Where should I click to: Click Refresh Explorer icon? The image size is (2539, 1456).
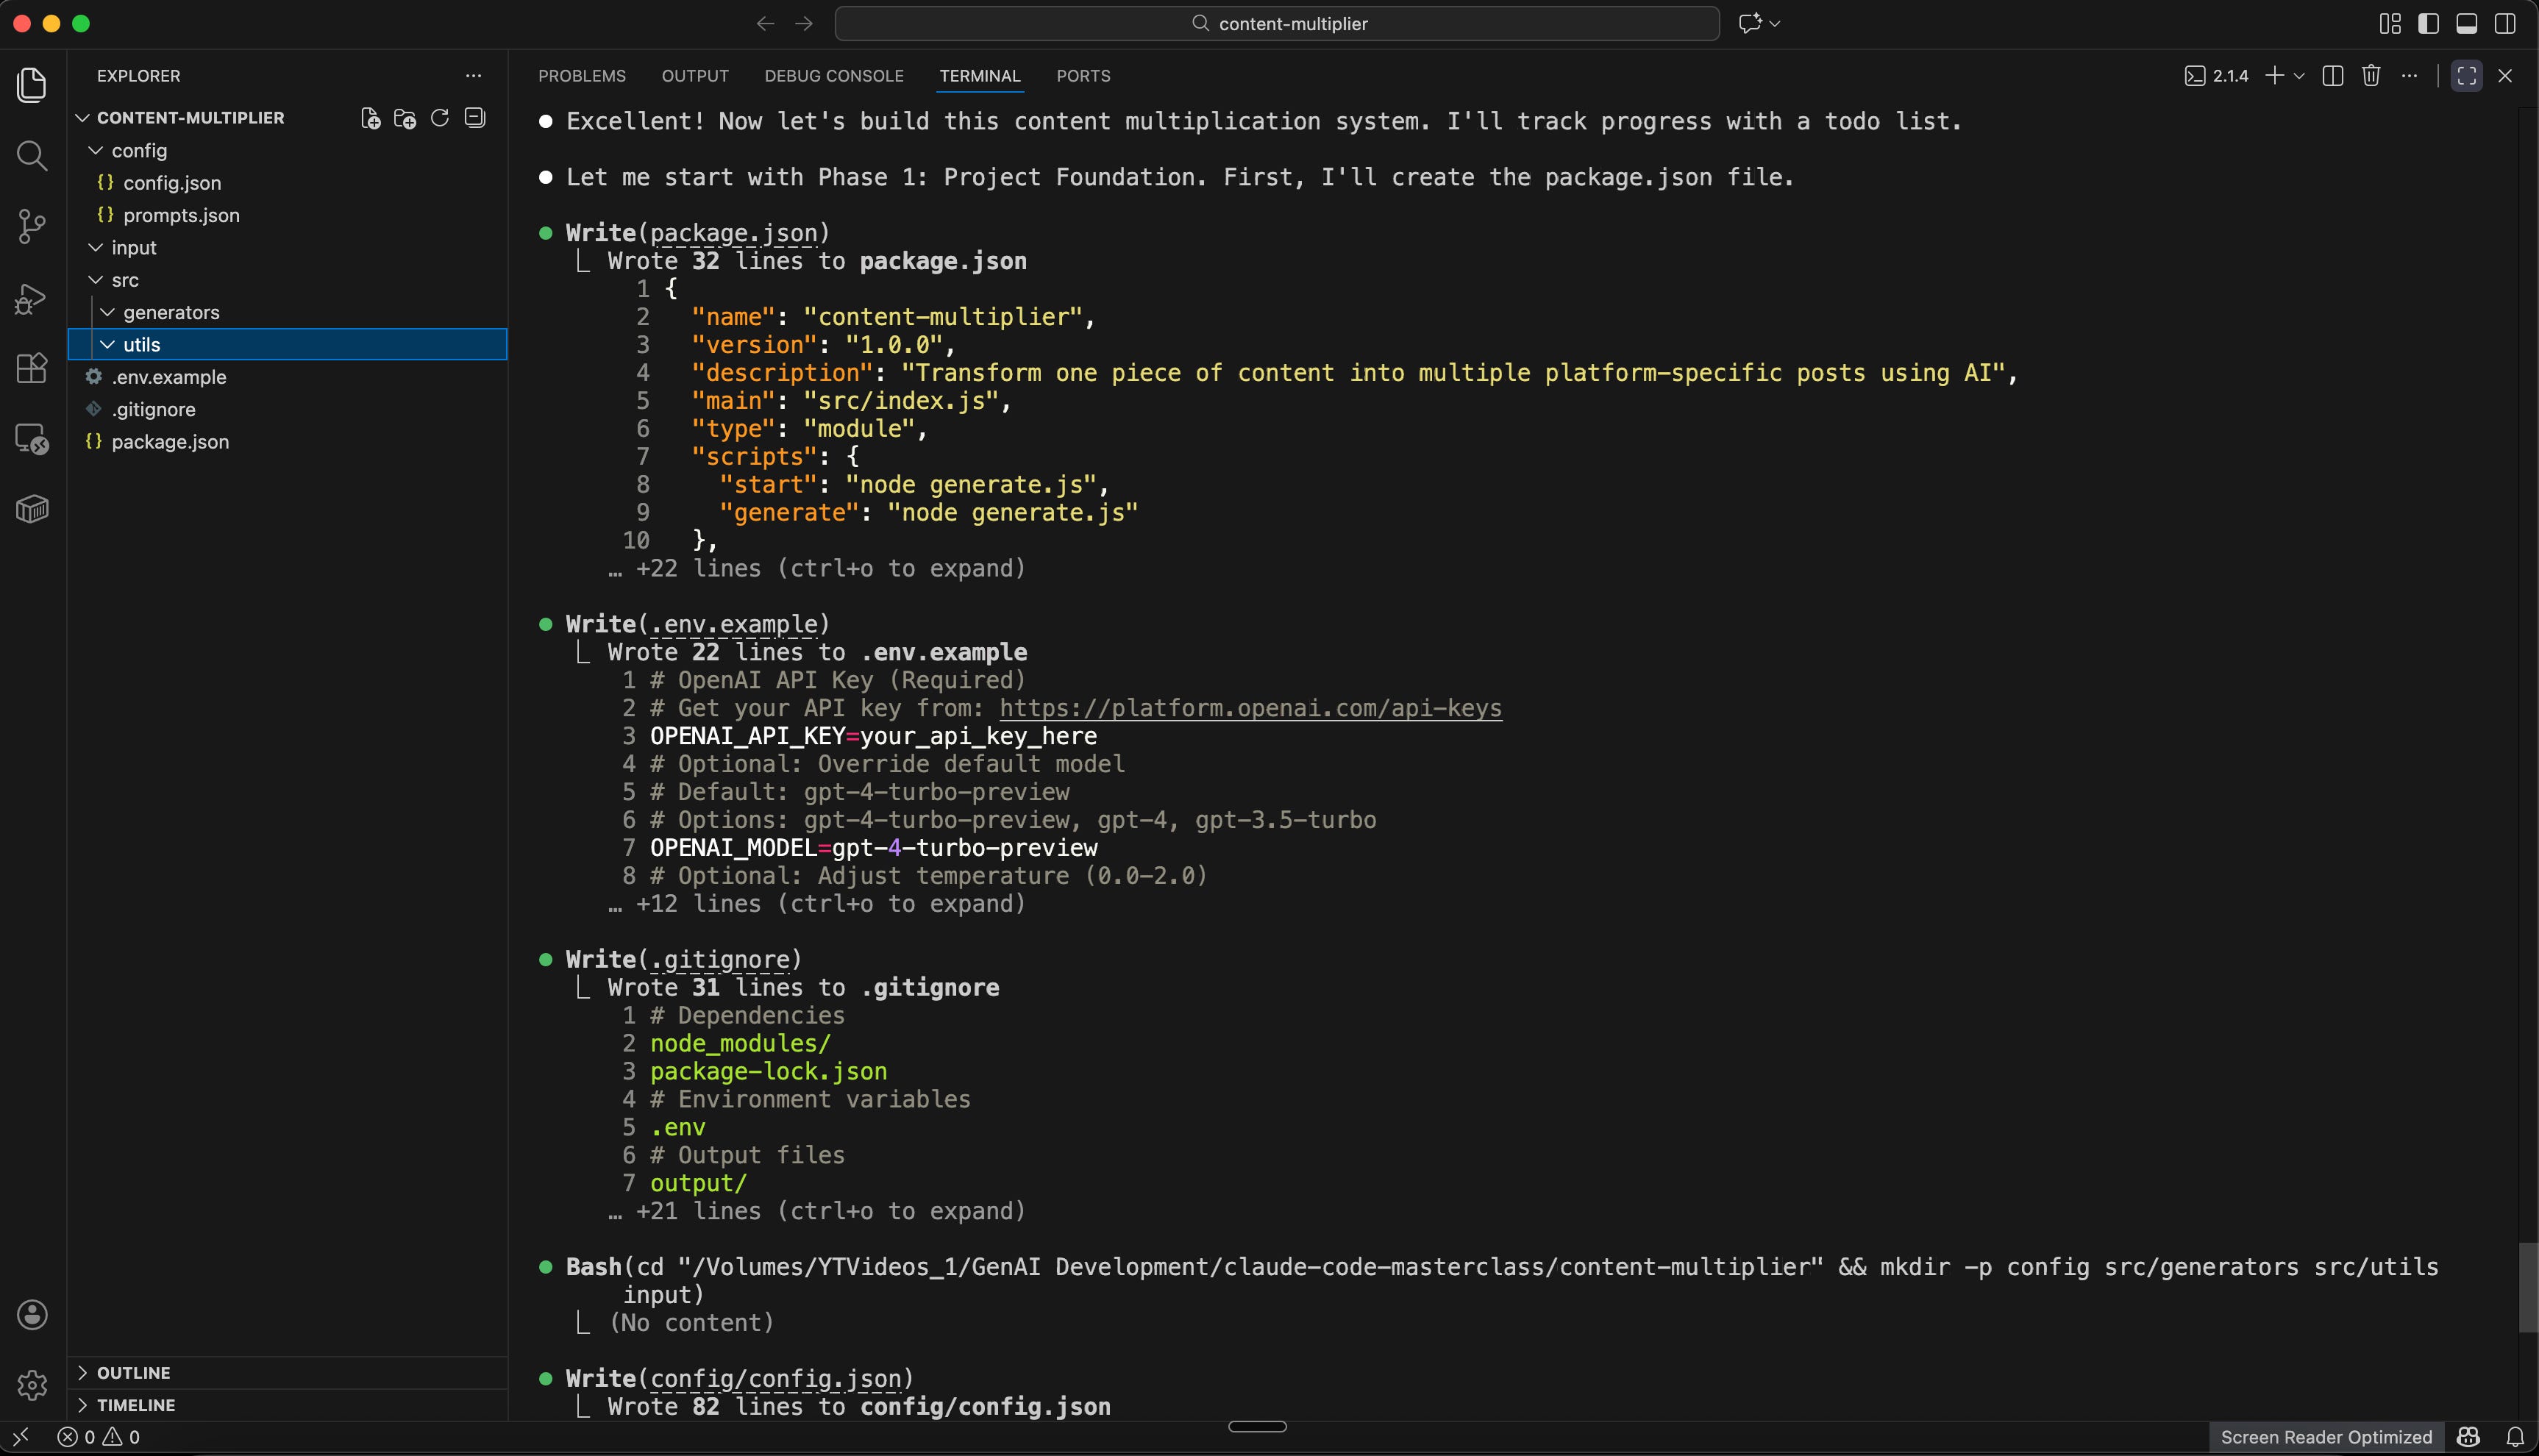click(439, 118)
